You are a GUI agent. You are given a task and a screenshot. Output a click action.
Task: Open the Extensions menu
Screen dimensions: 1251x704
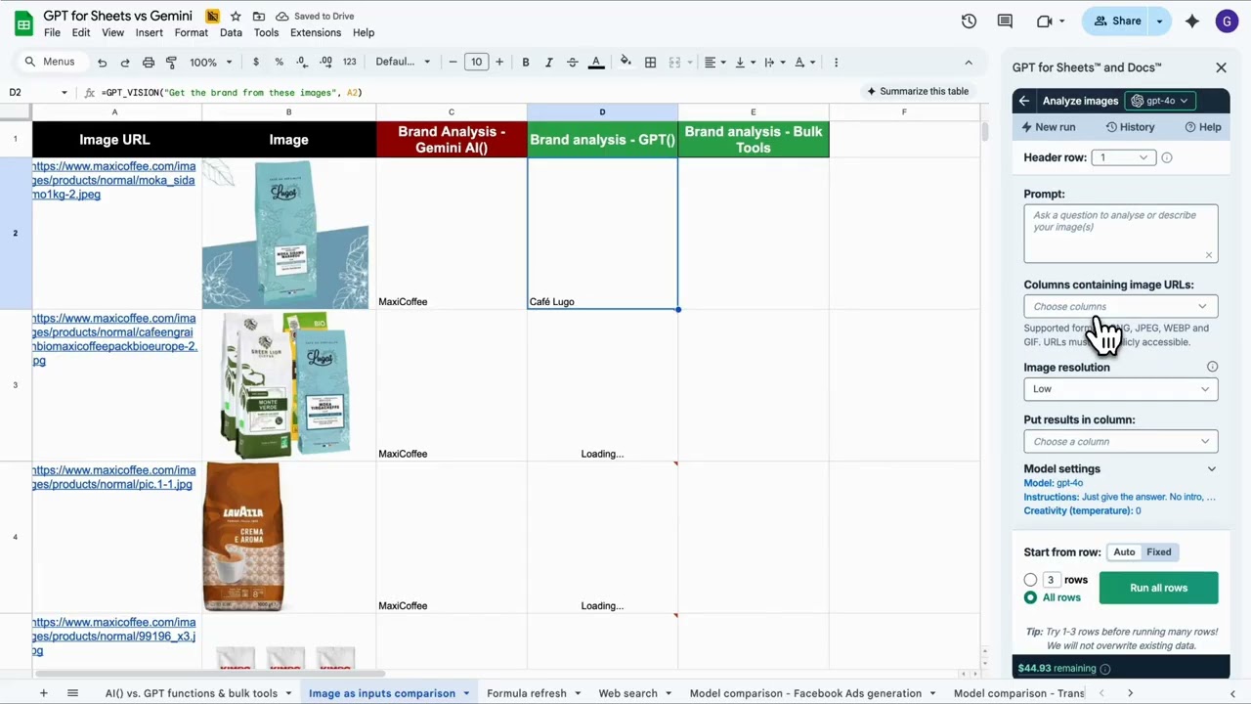click(x=316, y=32)
